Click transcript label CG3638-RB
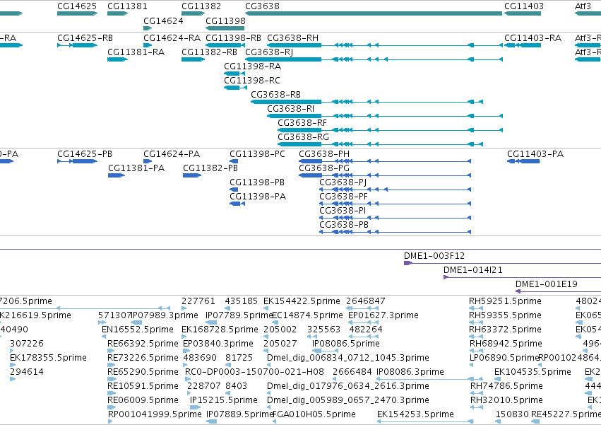The width and height of the screenshot is (601, 425). pos(275,95)
